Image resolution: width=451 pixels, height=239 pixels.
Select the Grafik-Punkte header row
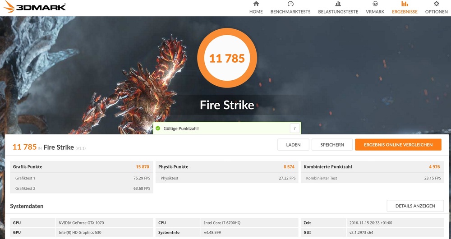(82, 167)
